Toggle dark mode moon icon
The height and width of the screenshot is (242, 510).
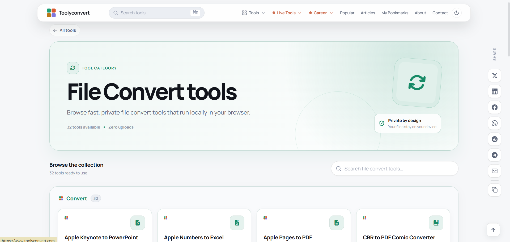tap(457, 13)
